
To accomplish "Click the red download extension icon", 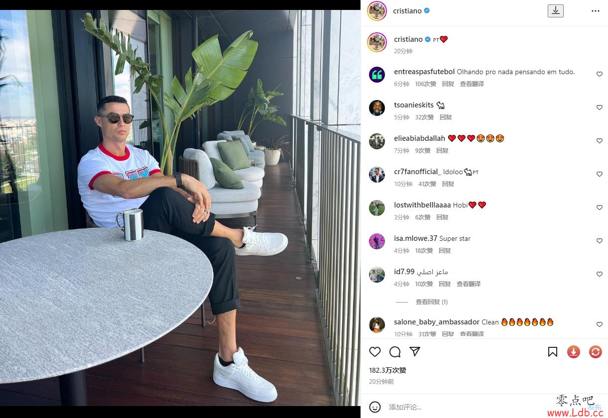I will pos(574,352).
